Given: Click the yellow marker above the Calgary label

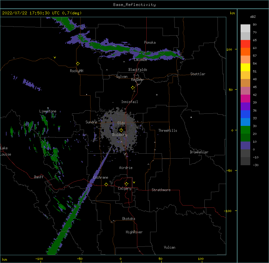Looking at the screenshot, I should (126, 184).
